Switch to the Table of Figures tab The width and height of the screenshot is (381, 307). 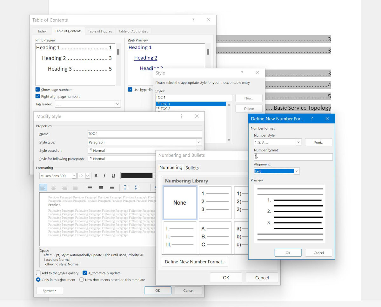click(100, 31)
